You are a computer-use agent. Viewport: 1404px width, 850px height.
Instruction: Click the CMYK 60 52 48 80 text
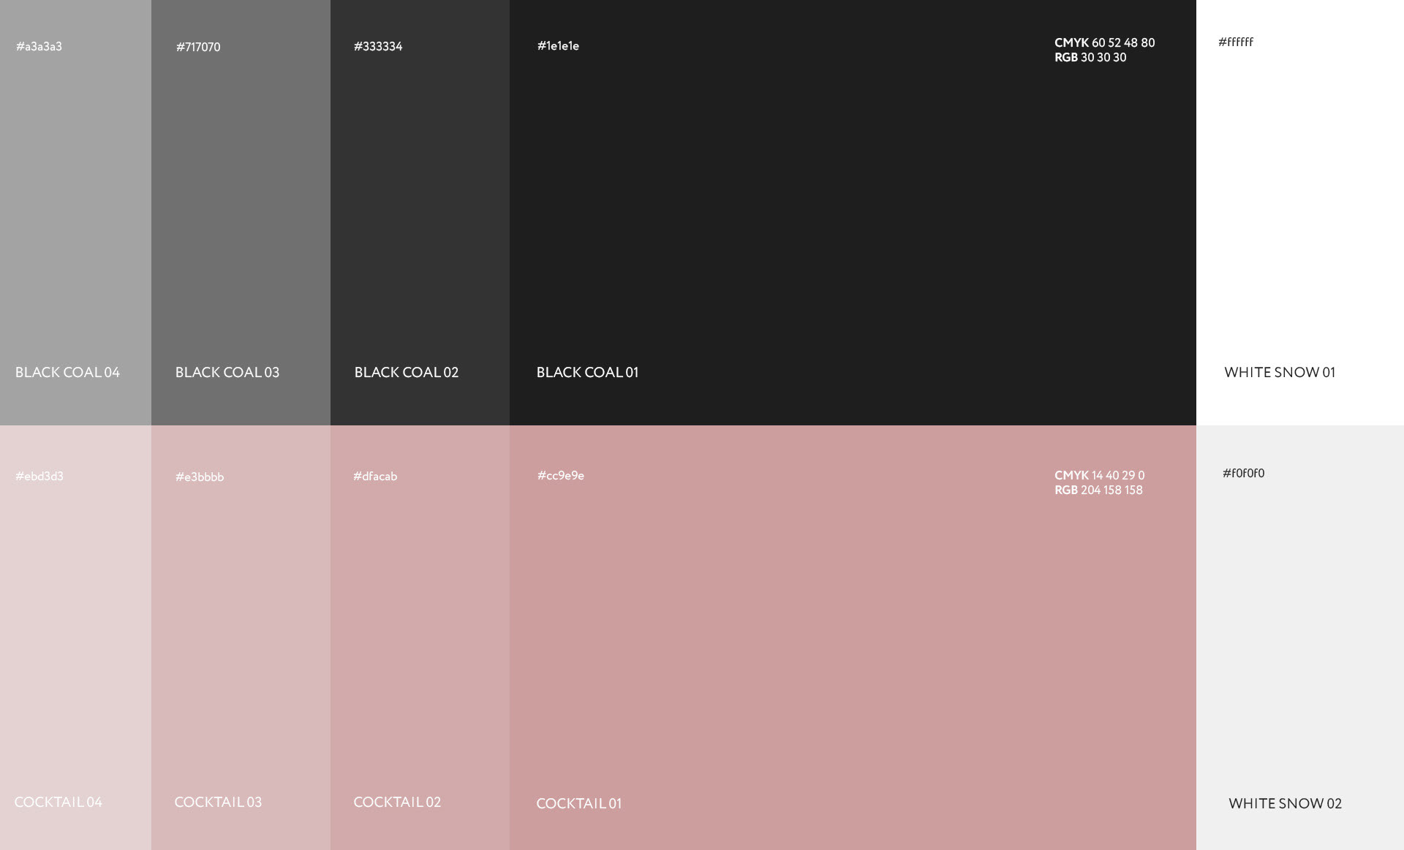click(x=1104, y=43)
